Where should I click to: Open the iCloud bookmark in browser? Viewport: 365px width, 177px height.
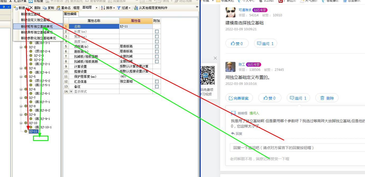(267, 1)
